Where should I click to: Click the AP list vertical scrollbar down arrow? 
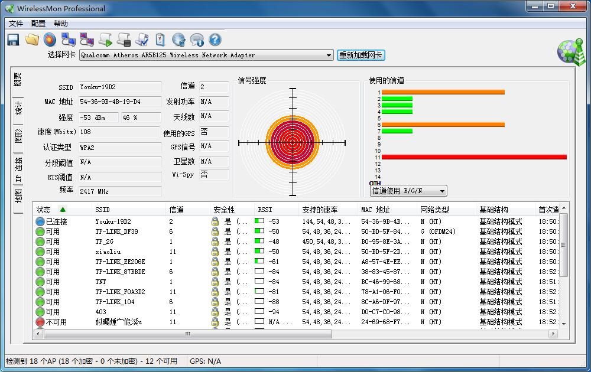(564, 324)
